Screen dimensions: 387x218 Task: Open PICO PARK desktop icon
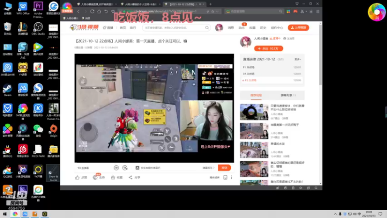pyautogui.click(x=38, y=151)
